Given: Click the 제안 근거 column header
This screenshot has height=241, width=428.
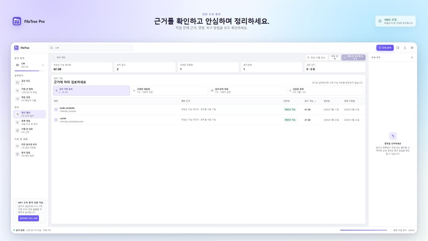Looking at the screenshot, I should pos(185,101).
